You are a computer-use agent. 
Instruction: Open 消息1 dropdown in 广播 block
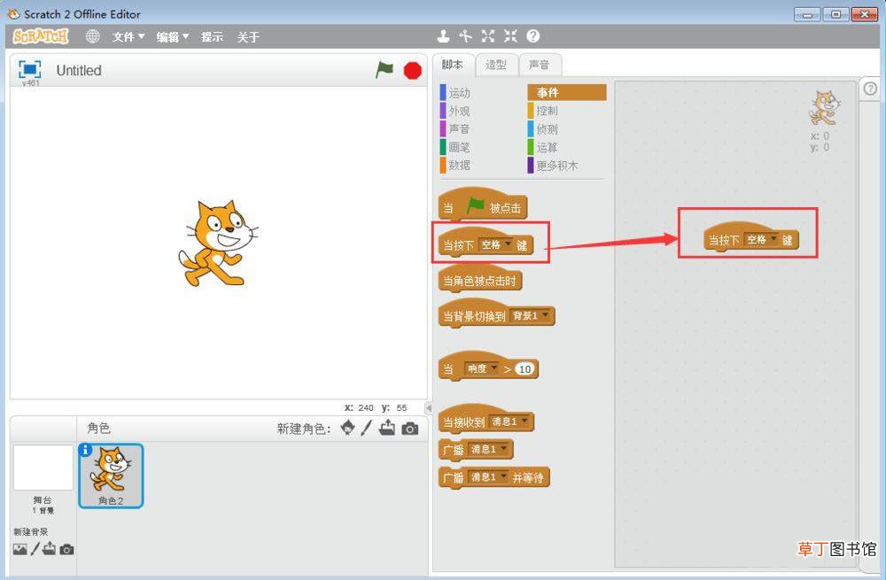[489, 449]
